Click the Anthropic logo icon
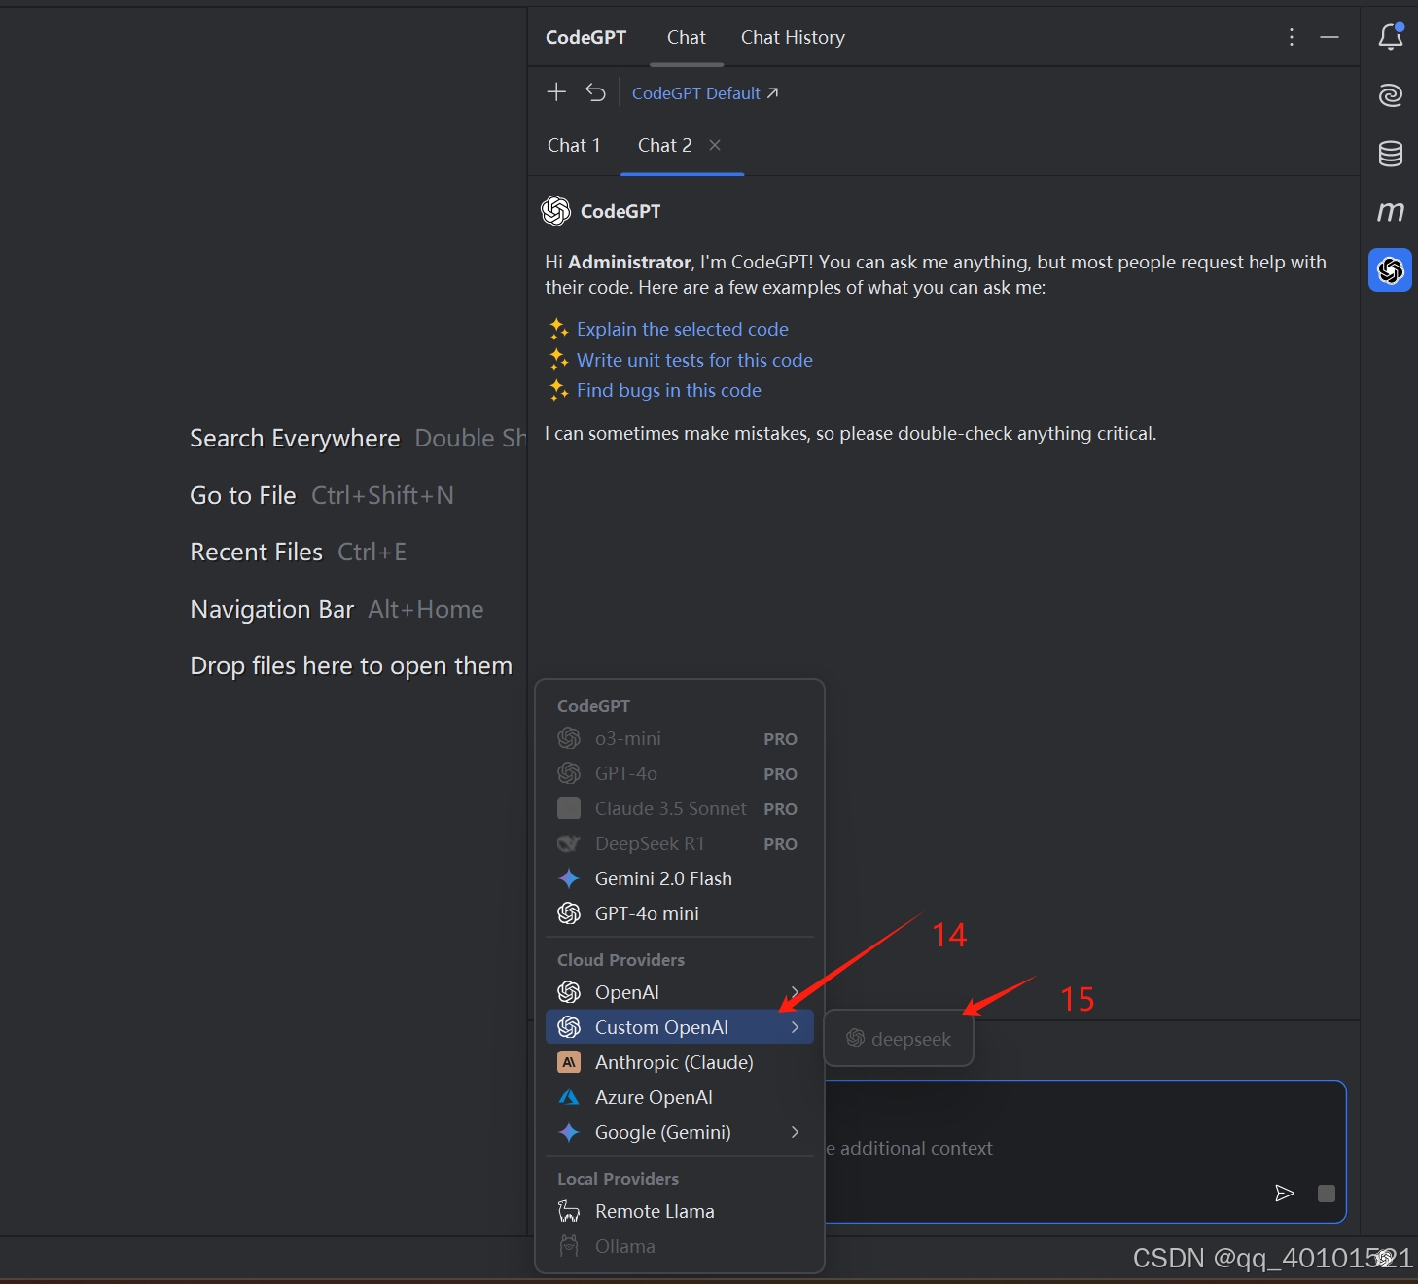The width and height of the screenshot is (1418, 1284). (569, 1062)
